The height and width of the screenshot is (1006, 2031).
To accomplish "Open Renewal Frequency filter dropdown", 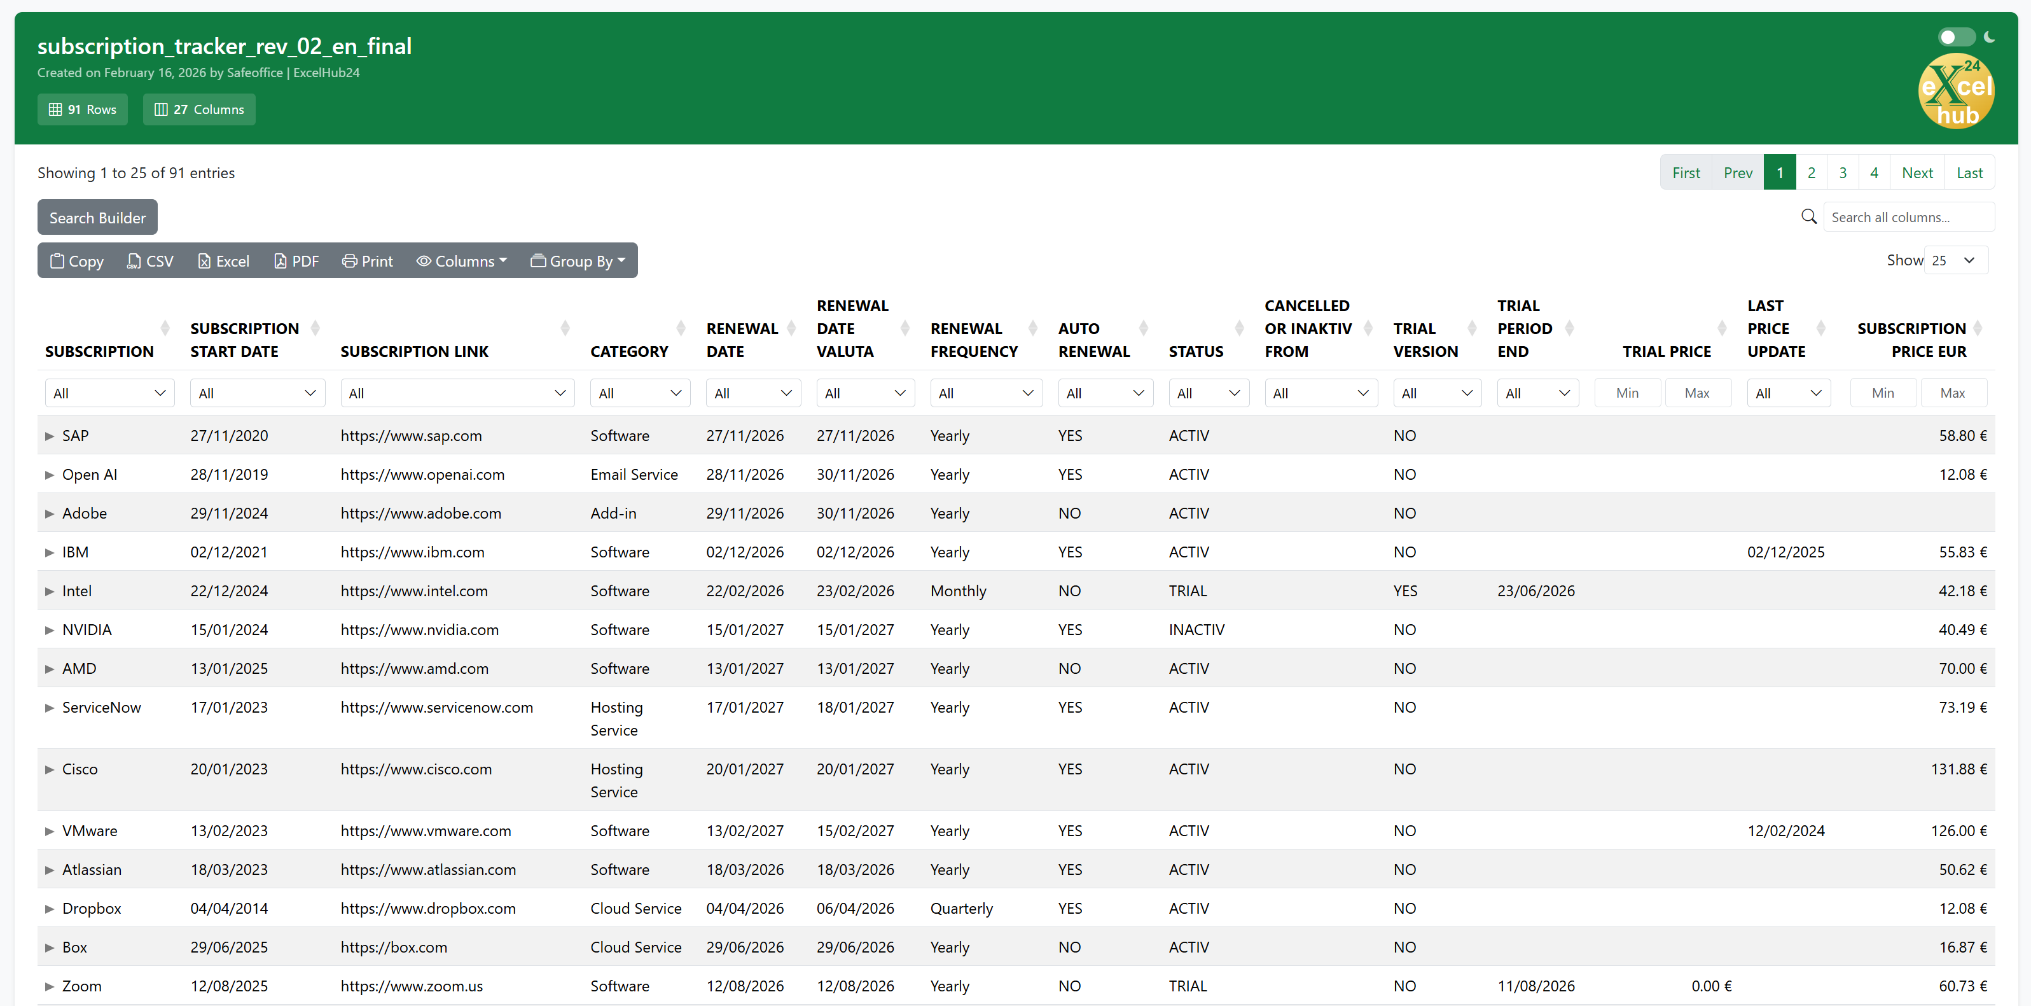I will 987,393.
